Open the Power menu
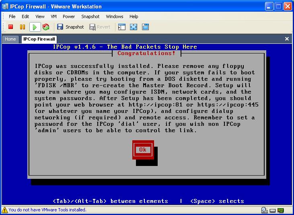The image size is (294, 215). (69, 16)
